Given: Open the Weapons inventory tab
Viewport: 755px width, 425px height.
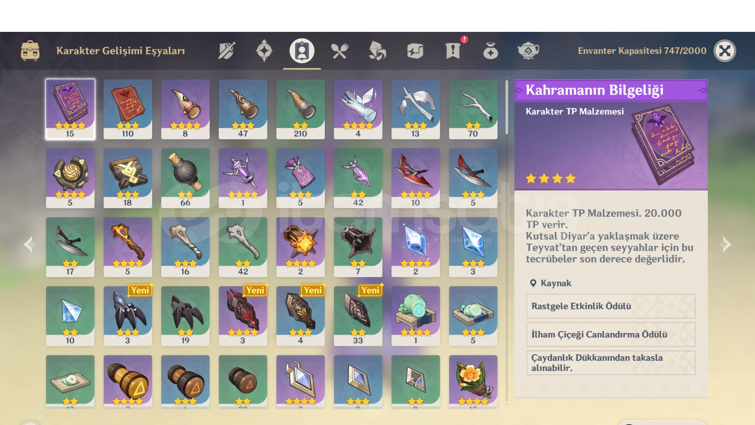Looking at the screenshot, I should 226,51.
